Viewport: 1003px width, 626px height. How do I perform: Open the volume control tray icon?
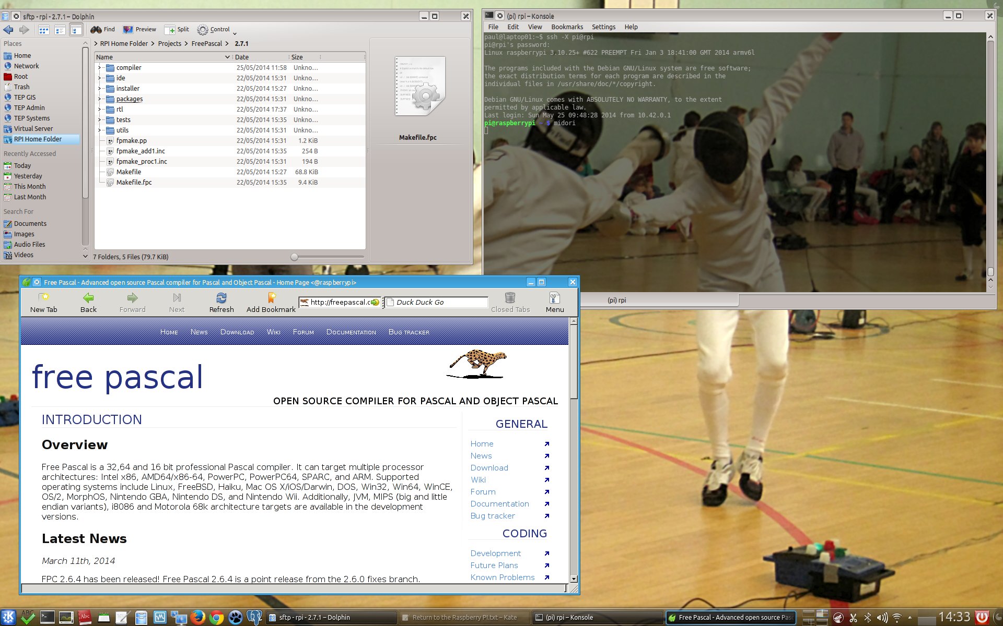pos(882,618)
